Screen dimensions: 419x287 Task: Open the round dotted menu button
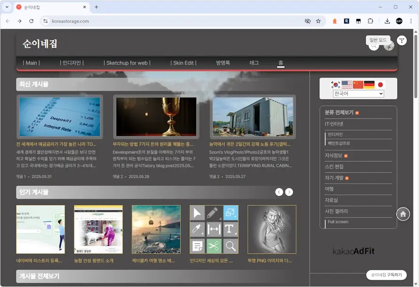click(x=402, y=40)
